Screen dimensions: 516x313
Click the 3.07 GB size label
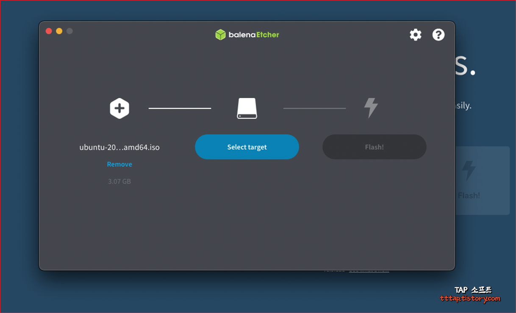click(x=119, y=181)
